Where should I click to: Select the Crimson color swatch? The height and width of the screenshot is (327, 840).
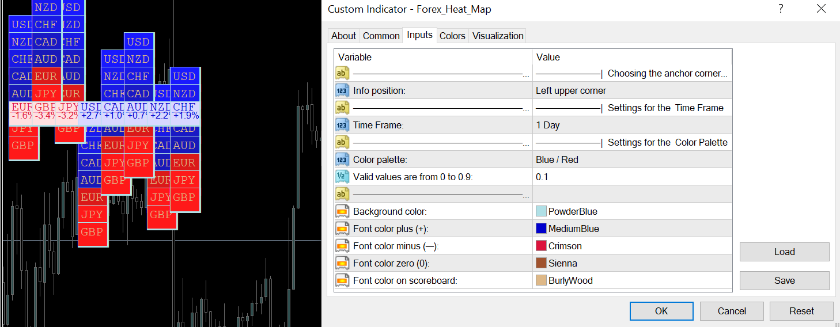[541, 246]
